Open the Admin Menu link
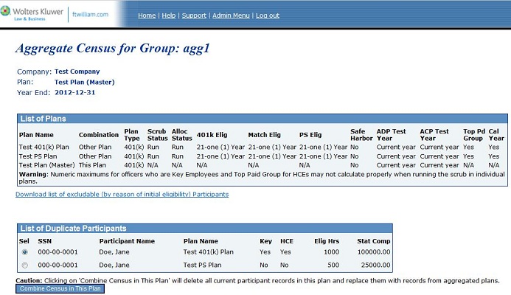511x295 pixels. (x=231, y=15)
